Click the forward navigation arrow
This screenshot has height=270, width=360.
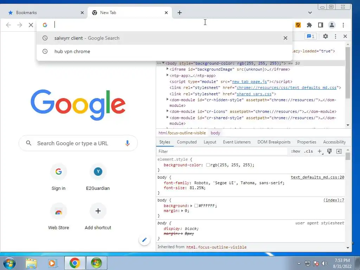click(x=20, y=25)
